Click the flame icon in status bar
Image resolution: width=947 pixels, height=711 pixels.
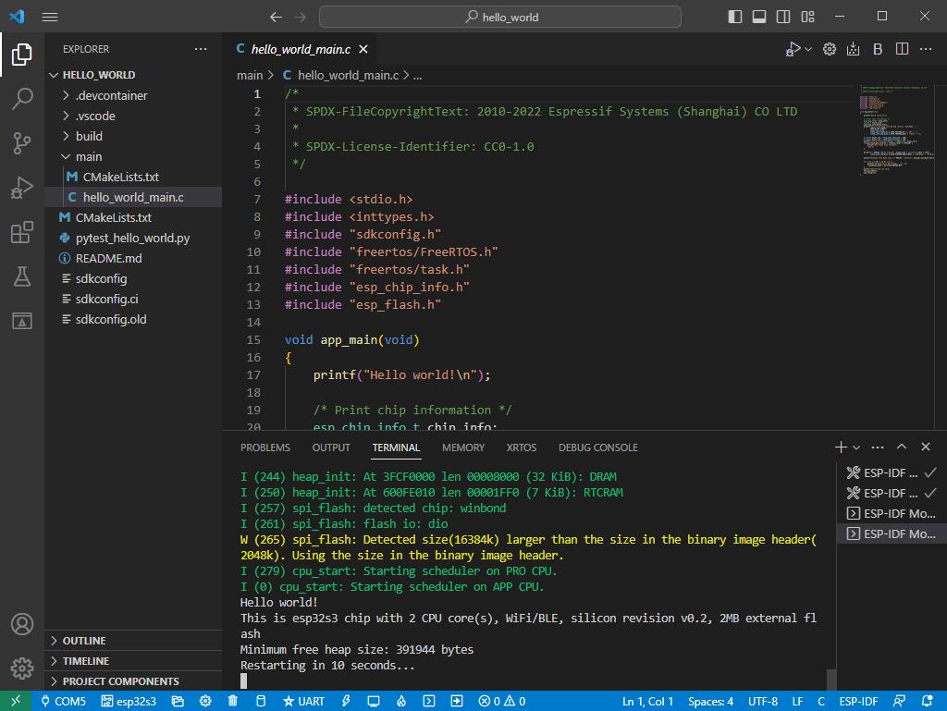point(401,701)
